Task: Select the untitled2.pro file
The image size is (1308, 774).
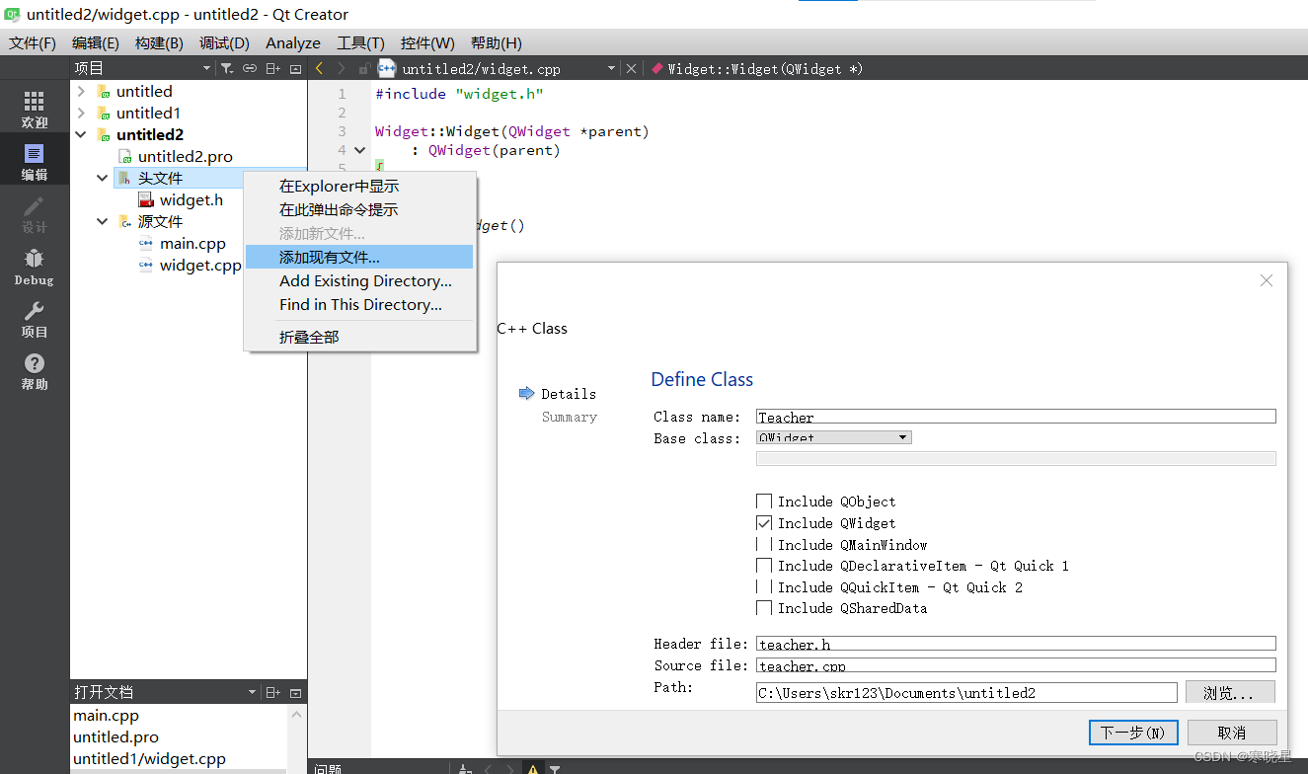Action: 186,156
